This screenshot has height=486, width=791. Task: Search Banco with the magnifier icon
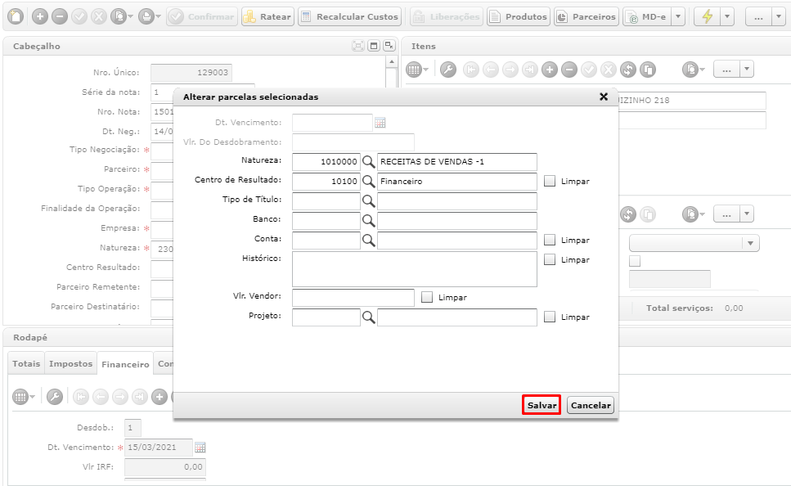click(x=369, y=221)
